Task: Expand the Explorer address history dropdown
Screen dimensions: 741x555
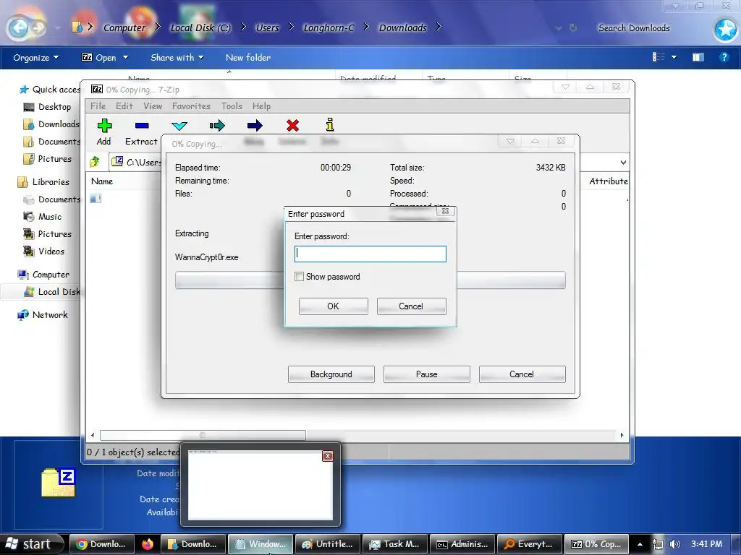Action: [559, 28]
